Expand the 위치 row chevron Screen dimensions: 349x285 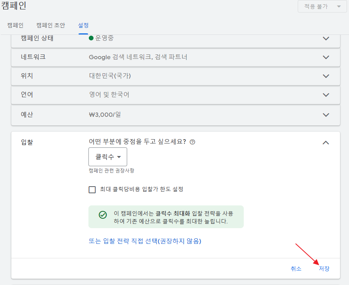pyautogui.click(x=326, y=76)
